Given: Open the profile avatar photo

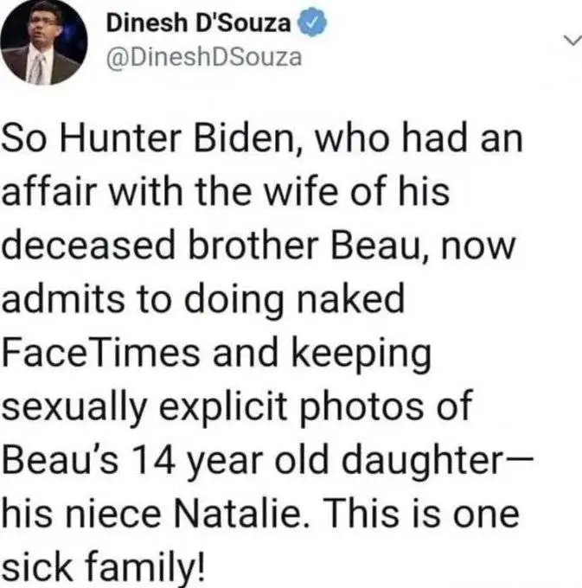Looking at the screenshot, I should pos(40,43).
